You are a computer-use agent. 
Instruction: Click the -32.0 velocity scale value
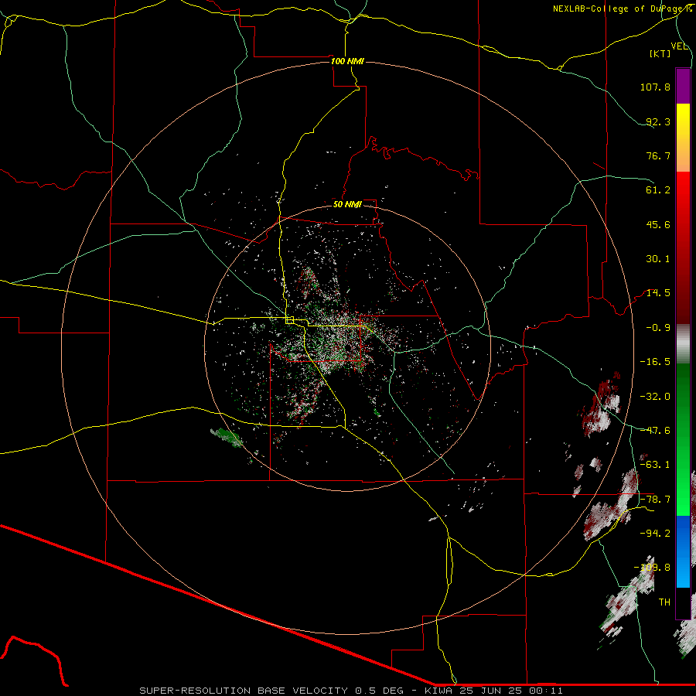pos(655,397)
